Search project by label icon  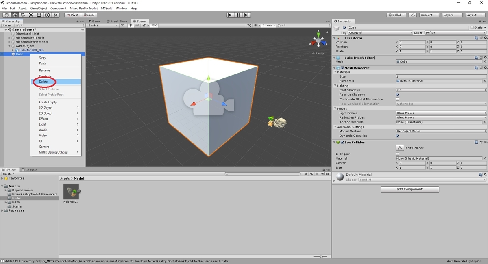click(312, 174)
